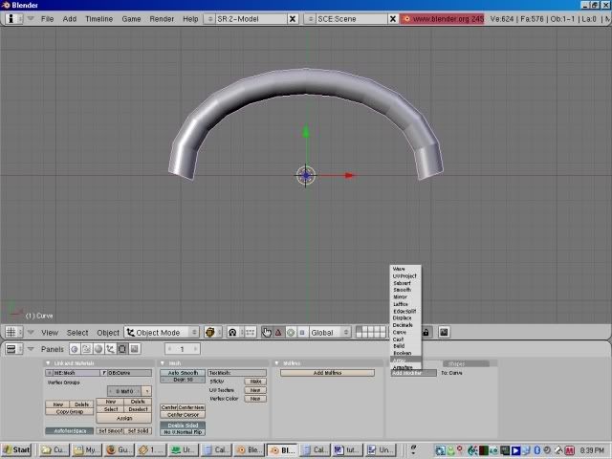
Task: Click the render this window image icon
Action: point(444,333)
